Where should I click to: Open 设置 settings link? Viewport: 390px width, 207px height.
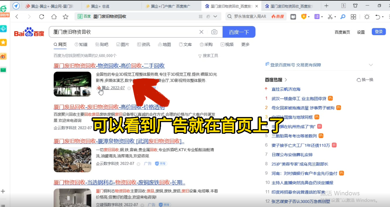[361, 32]
